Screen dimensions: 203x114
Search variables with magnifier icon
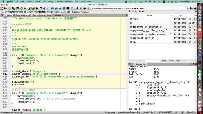point(143,11)
